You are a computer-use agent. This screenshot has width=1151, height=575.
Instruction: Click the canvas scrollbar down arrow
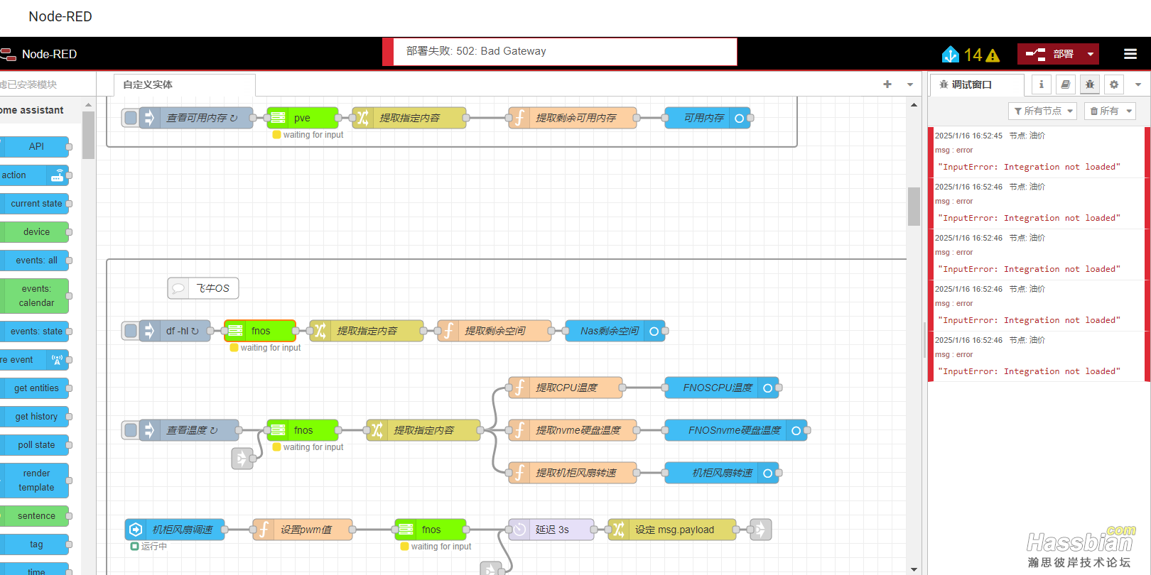pyautogui.click(x=914, y=569)
